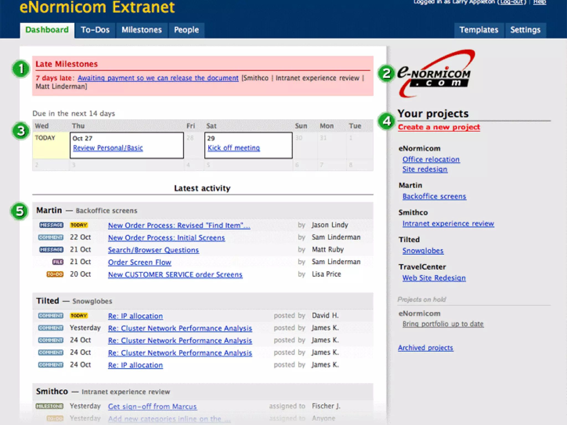The width and height of the screenshot is (567, 425).
Task: Open the late milestone Awaiting payment link
Action: click(x=158, y=78)
